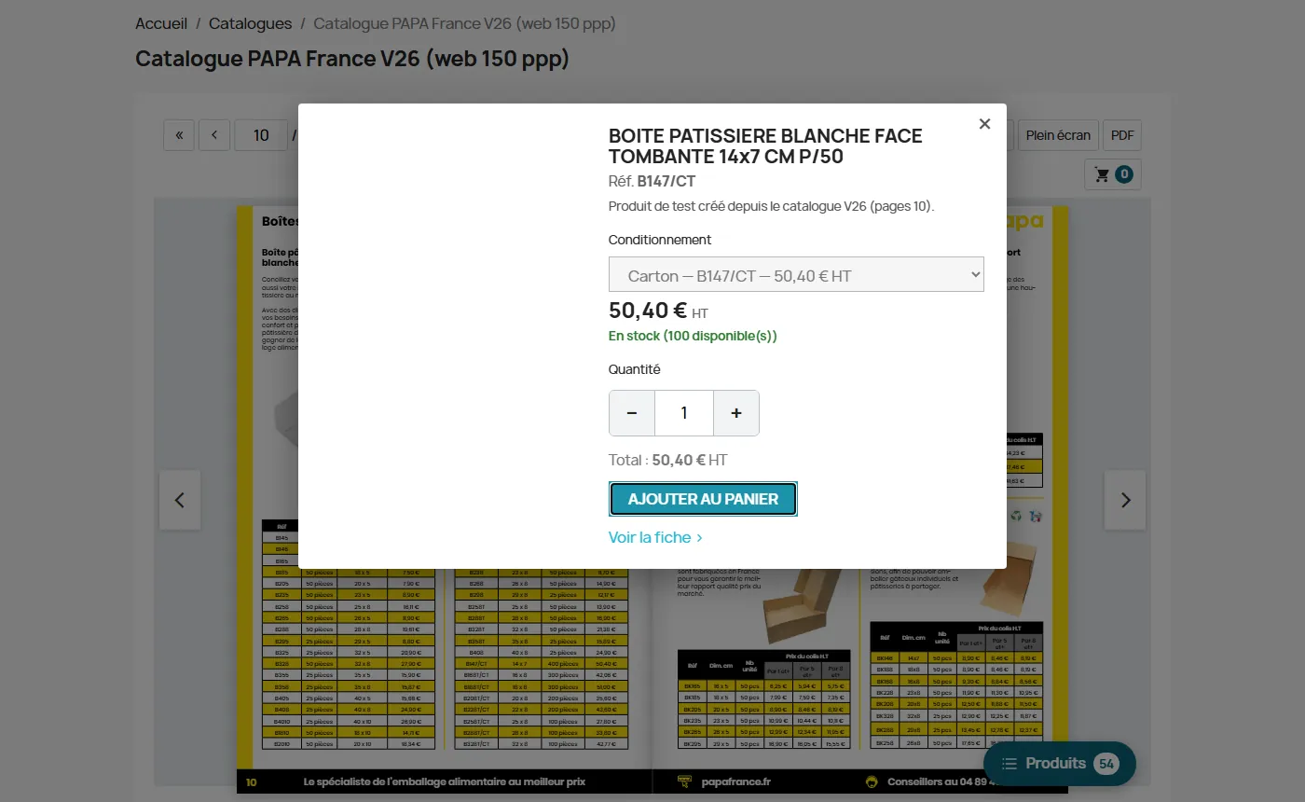Click the stock status En stock text
Screen dimensions: 1305x802
tap(693, 336)
